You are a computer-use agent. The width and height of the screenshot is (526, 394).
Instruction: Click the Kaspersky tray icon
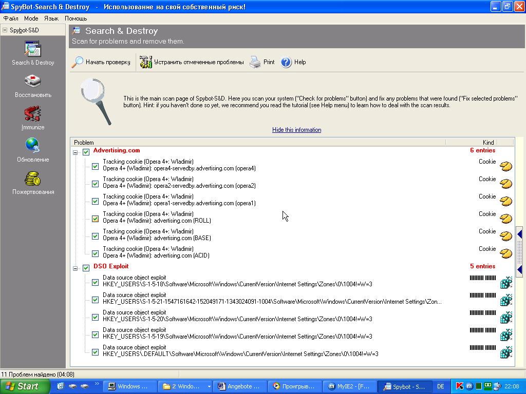(460, 386)
